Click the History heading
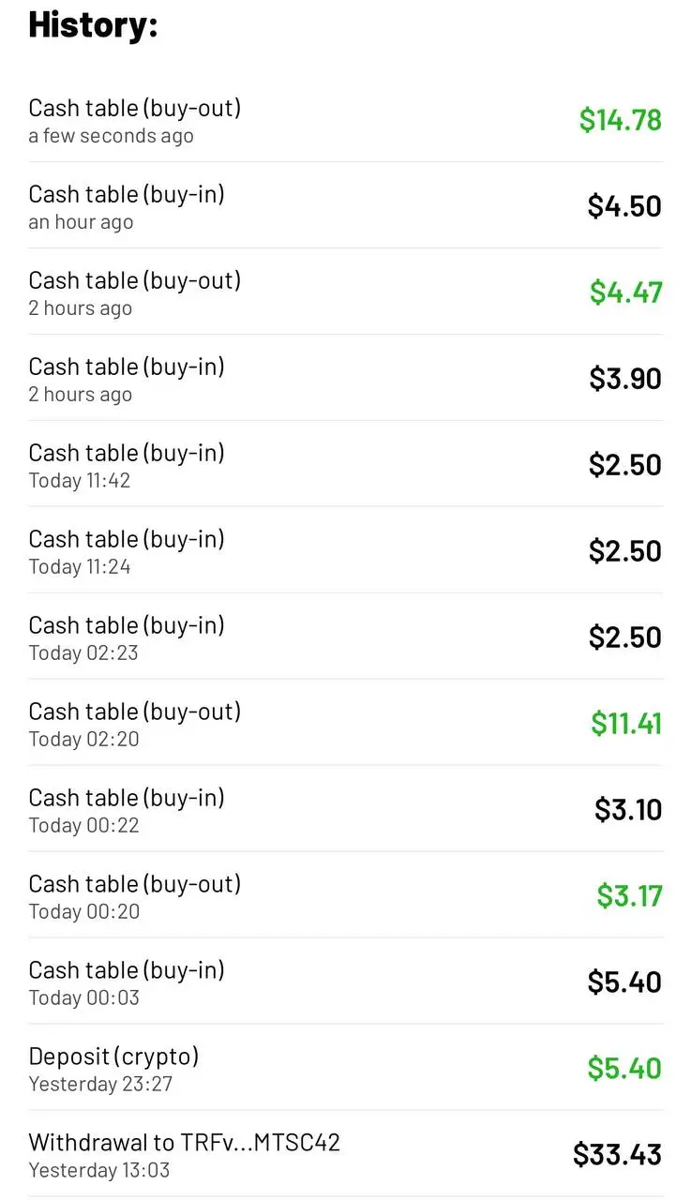Viewport: 691px width, 1200px height. [x=93, y=24]
